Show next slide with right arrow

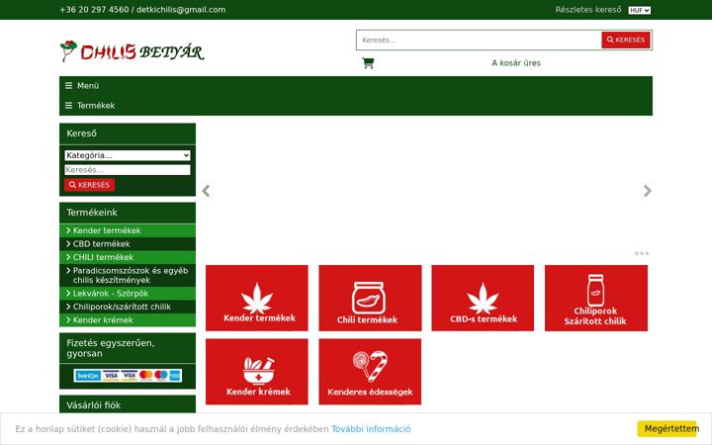(x=647, y=191)
